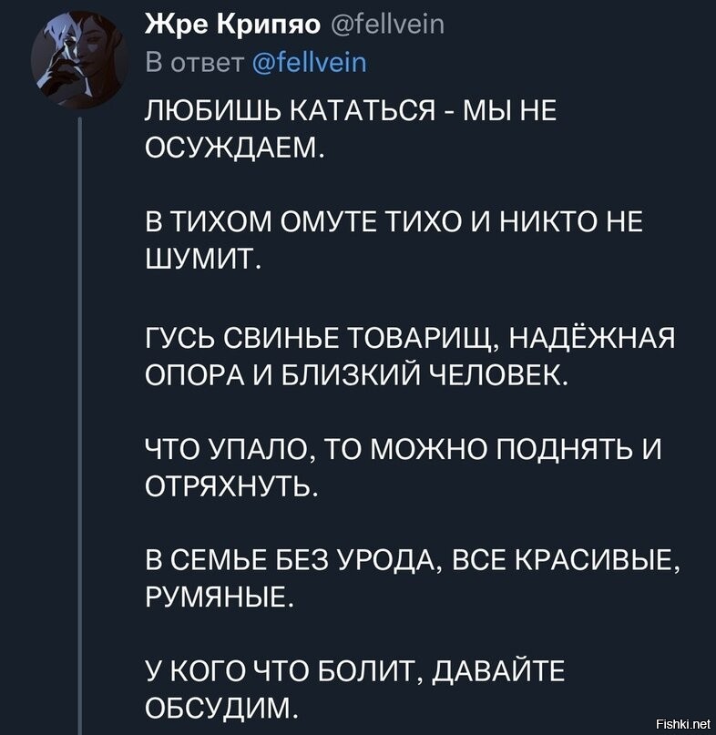Click the line "В ТИХОМ ОМУТЕ ТИХО И НИКТО НЕ"
Screen dimensions: 716x735
point(394,224)
